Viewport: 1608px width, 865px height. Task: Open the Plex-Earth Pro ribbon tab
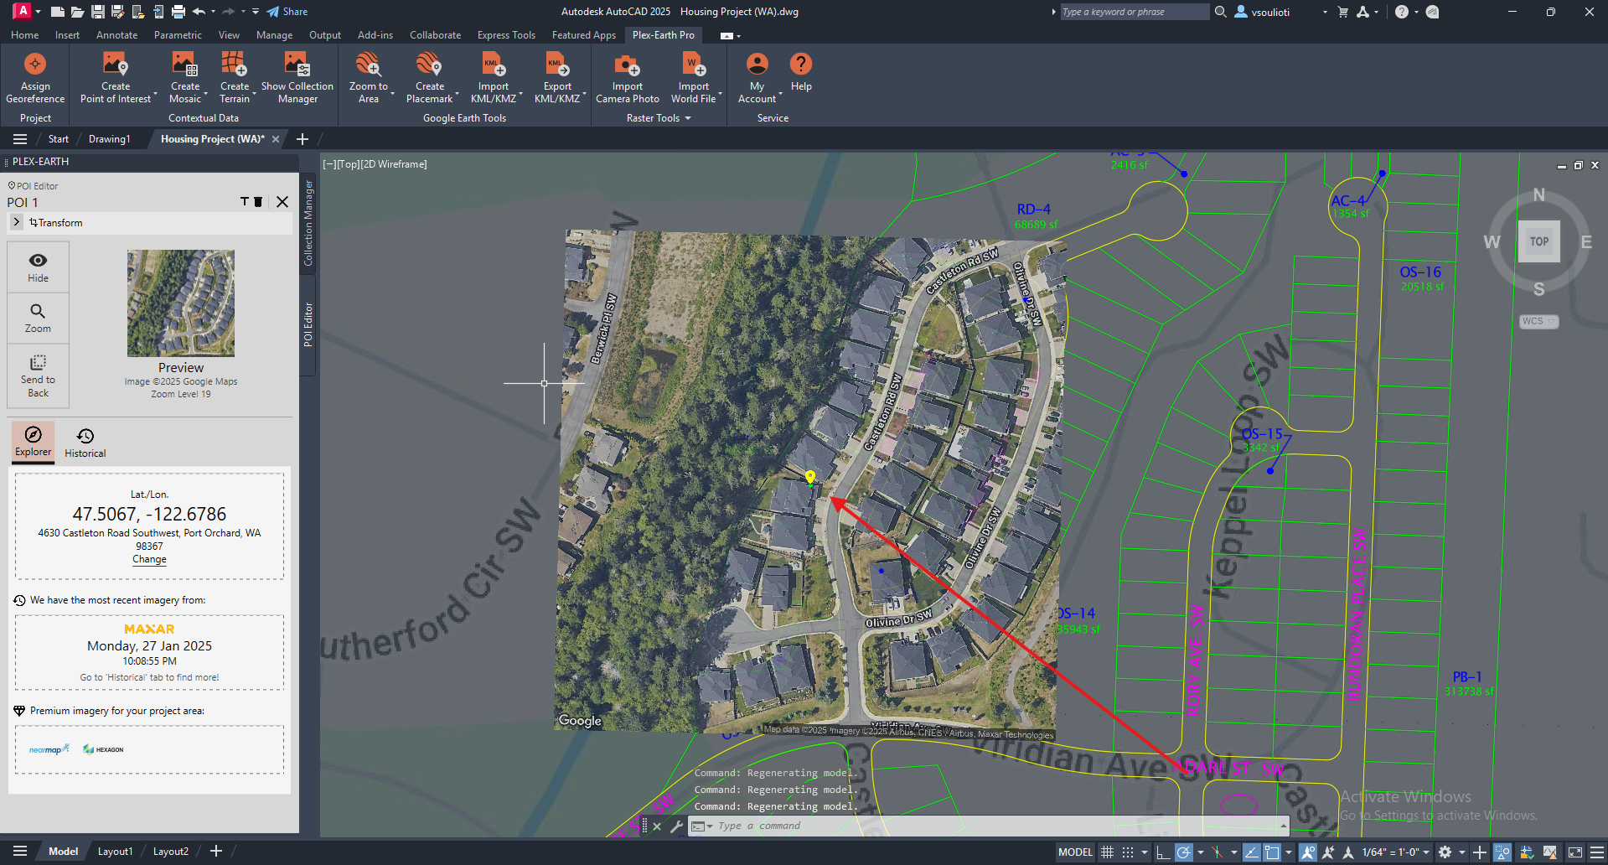coord(664,35)
